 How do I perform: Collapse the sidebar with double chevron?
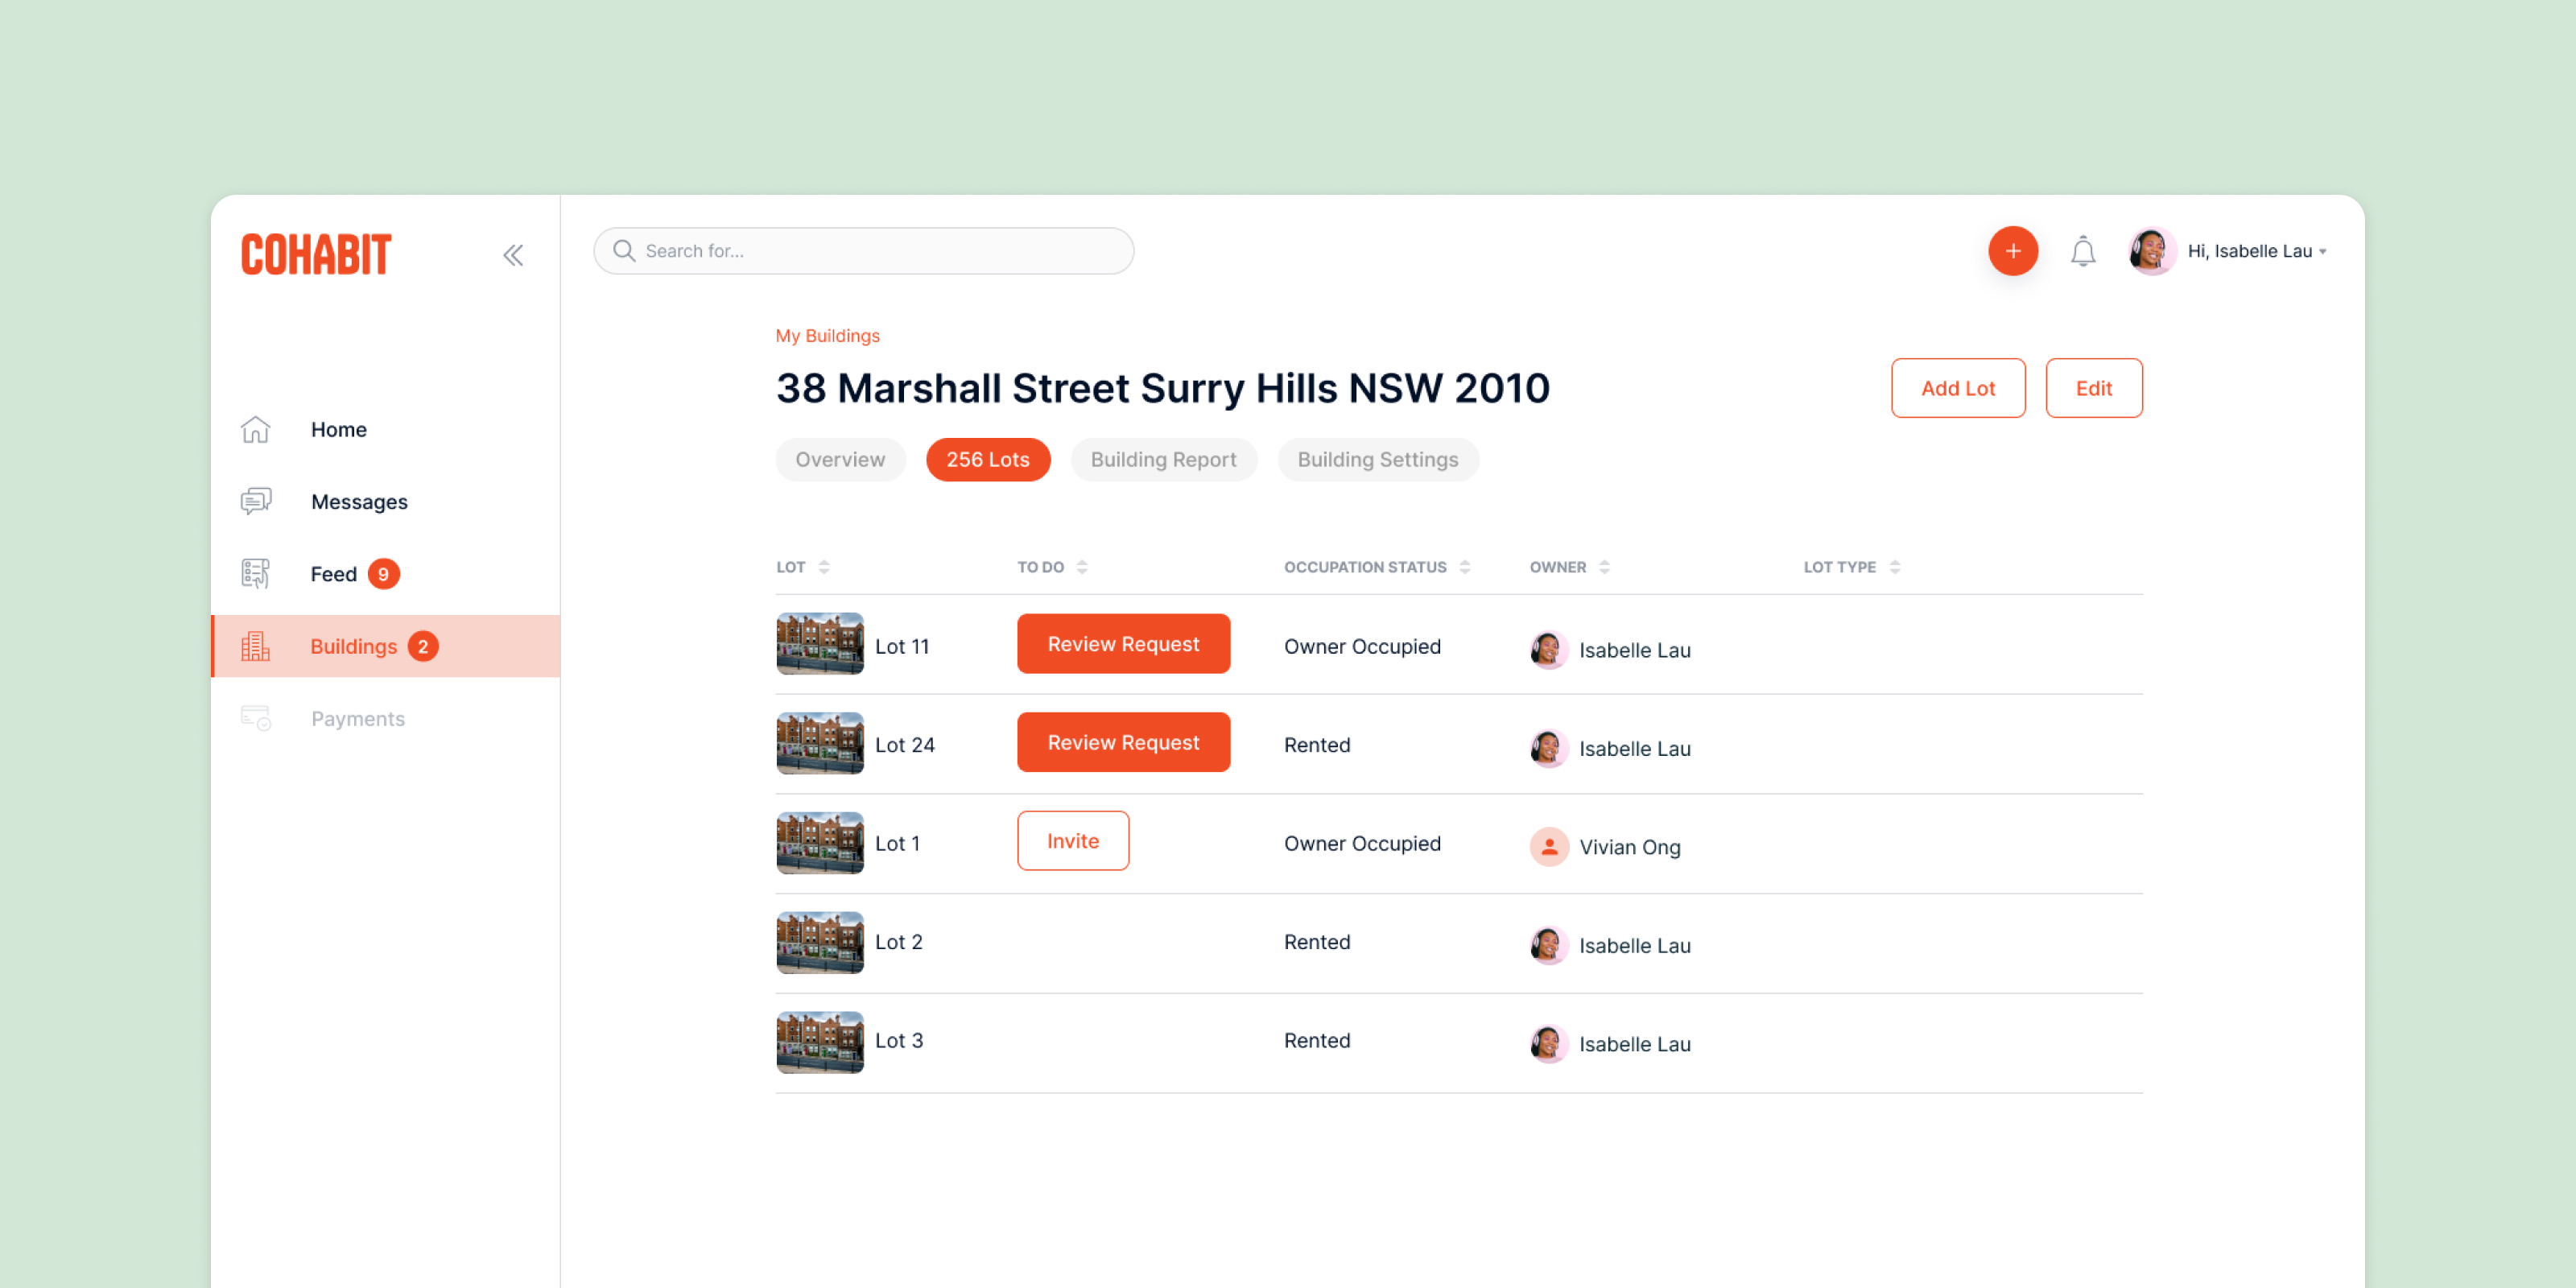(513, 255)
